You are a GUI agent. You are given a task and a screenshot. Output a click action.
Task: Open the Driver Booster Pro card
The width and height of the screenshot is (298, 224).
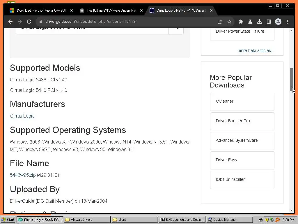(x=242, y=121)
